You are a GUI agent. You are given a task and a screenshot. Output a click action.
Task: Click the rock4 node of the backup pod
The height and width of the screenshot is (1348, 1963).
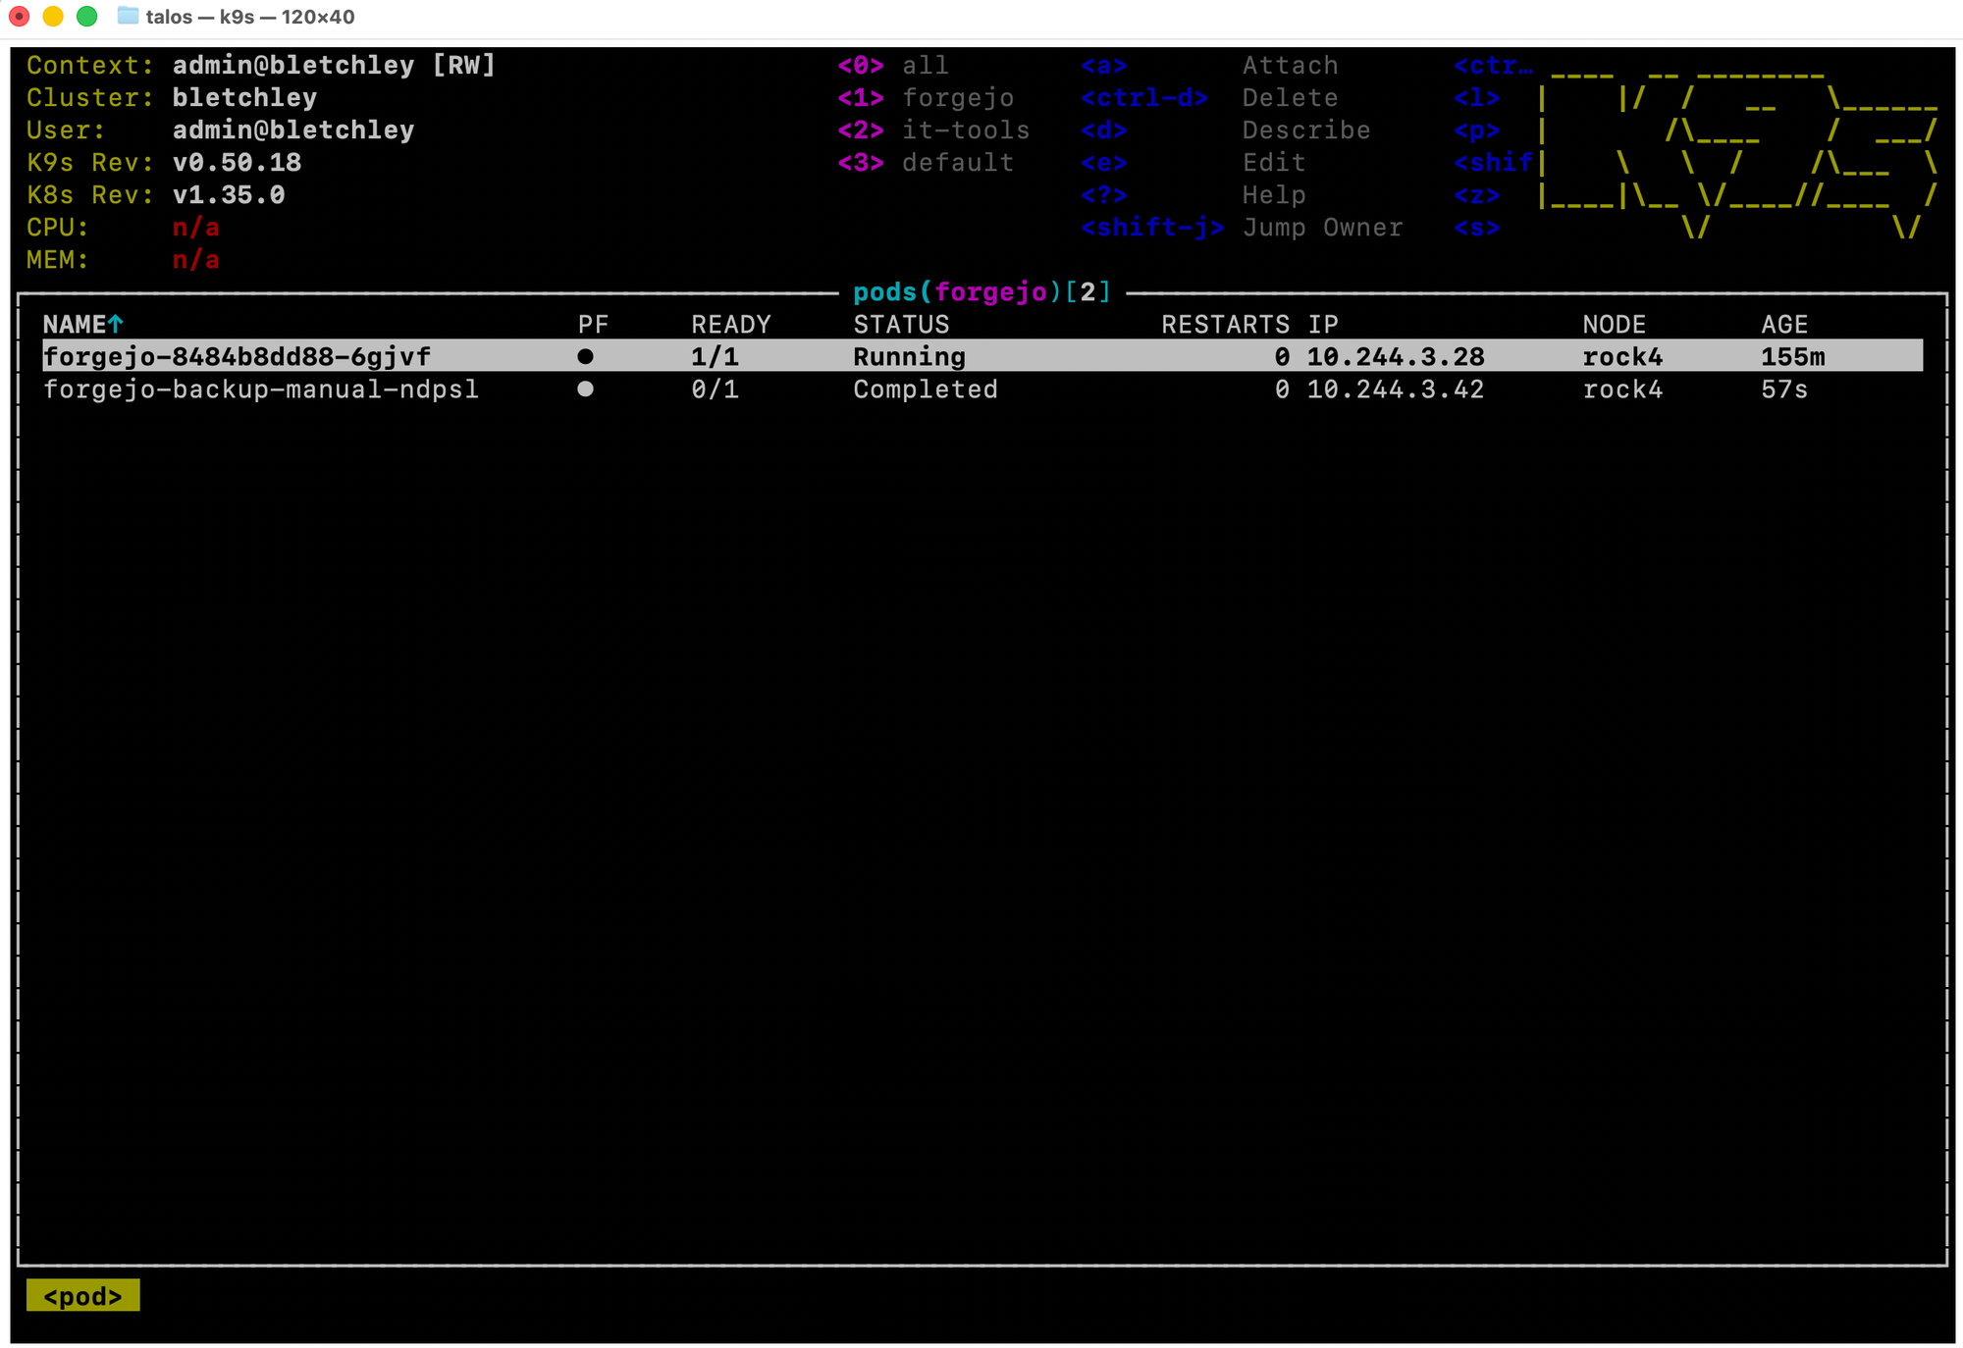pyautogui.click(x=1622, y=389)
